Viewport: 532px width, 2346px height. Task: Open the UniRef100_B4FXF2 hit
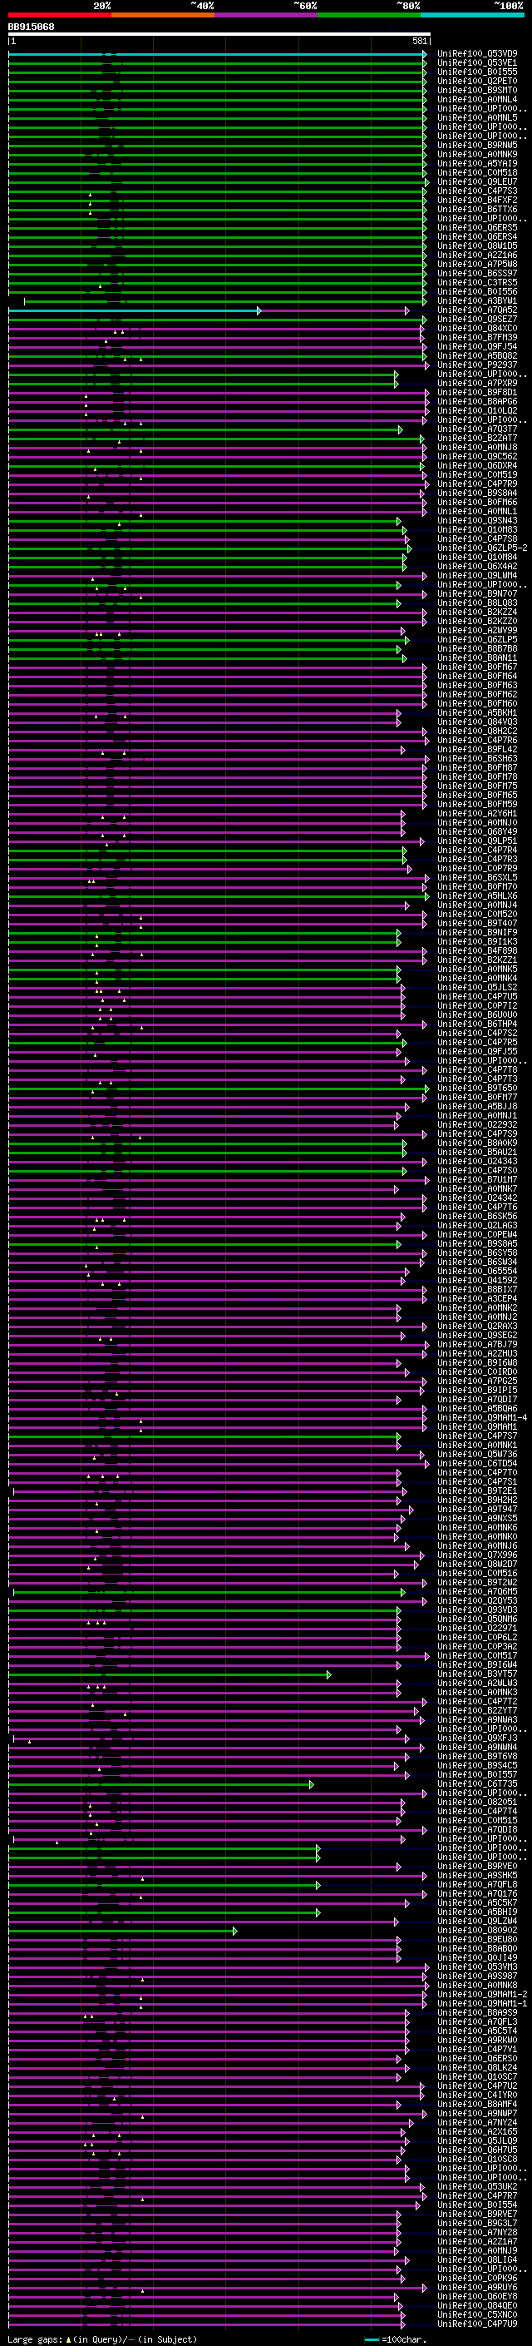[x=476, y=201]
